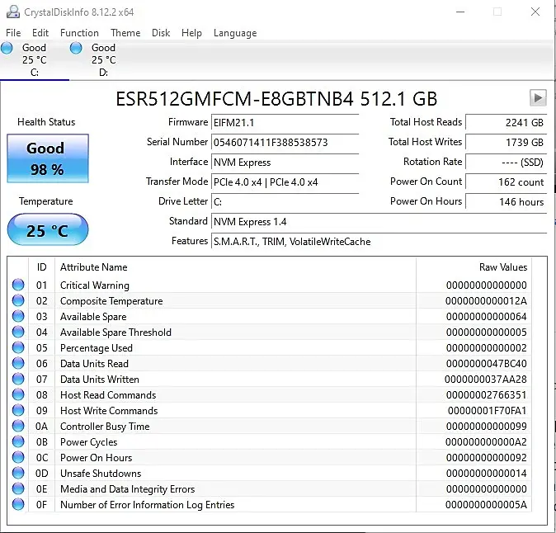Image resolution: width=556 pixels, height=533 pixels.
Task: Click the Attribute Name column header
Action: click(94, 267)
